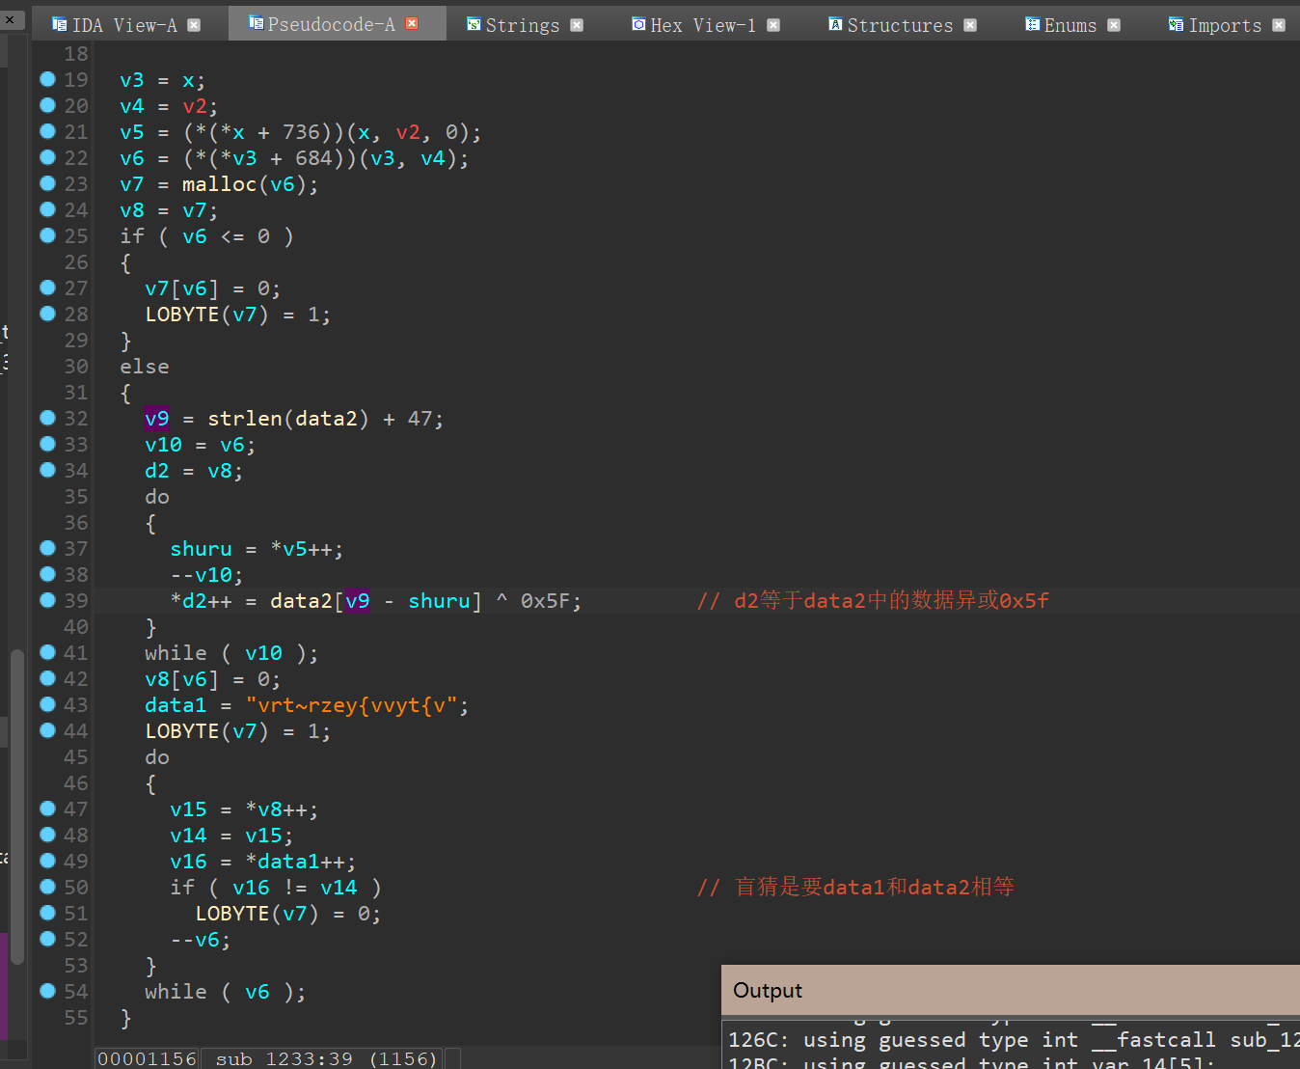Click the malloc function call on line 23
Screen dimensions: 1300x1069
(x=219, y=184)
